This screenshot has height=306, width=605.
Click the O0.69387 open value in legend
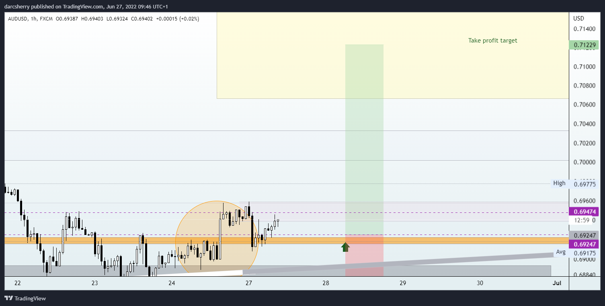tap(68, 19)
